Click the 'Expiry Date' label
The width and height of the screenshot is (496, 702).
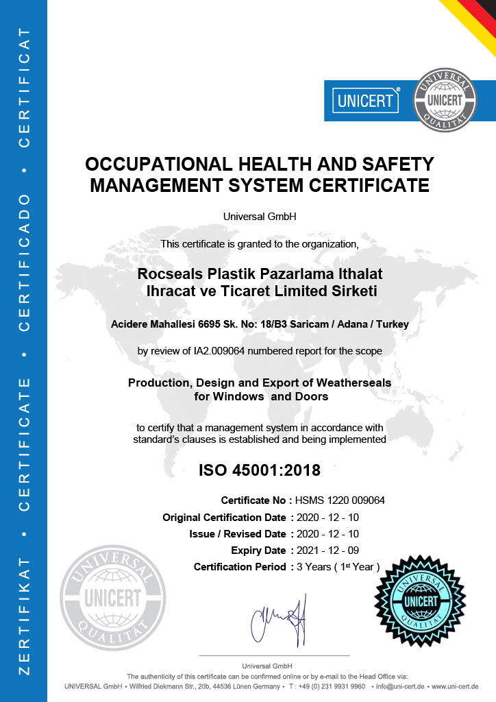click(x=258, y=550)
